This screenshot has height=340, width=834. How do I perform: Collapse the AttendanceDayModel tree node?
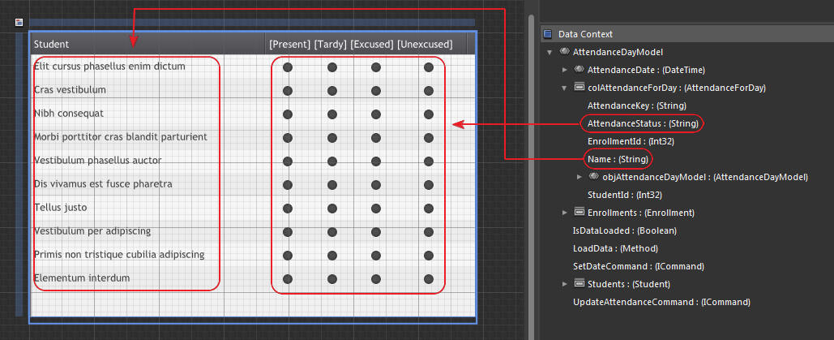click(x=550, y=52)
